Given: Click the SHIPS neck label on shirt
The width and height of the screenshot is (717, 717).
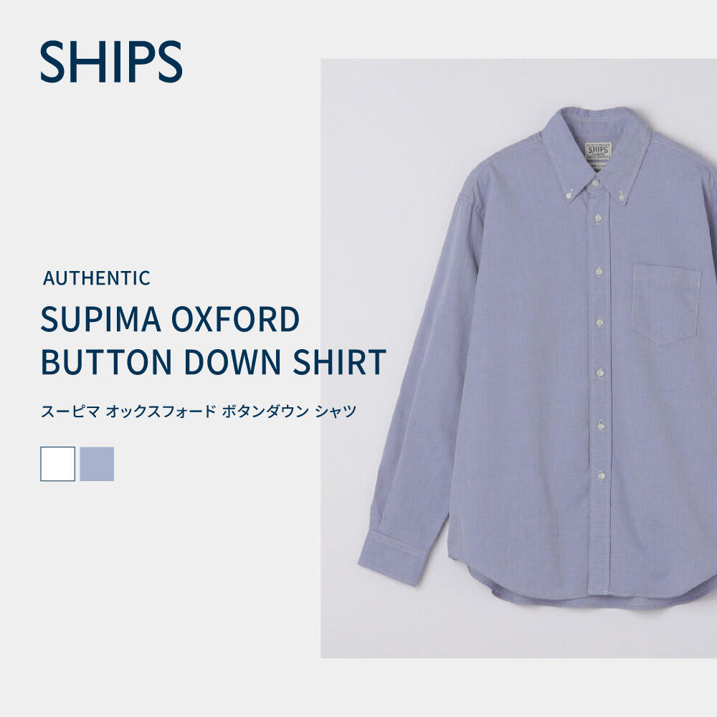Looking at the screenshot, I should point(598,151).
